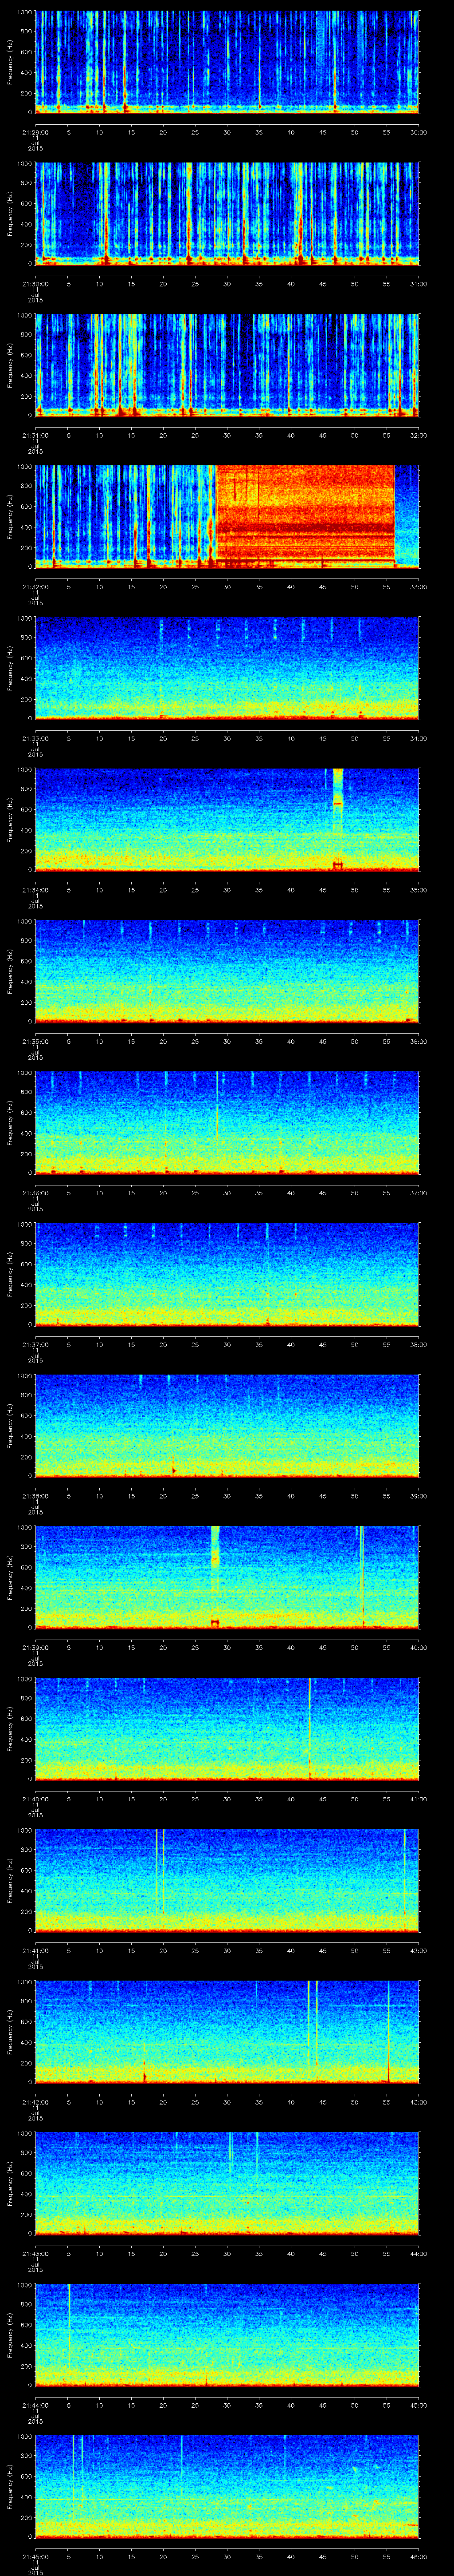Click the 21:39:00 start time label
This screenshot has width=454, height=2576.
click(35, 1647)
